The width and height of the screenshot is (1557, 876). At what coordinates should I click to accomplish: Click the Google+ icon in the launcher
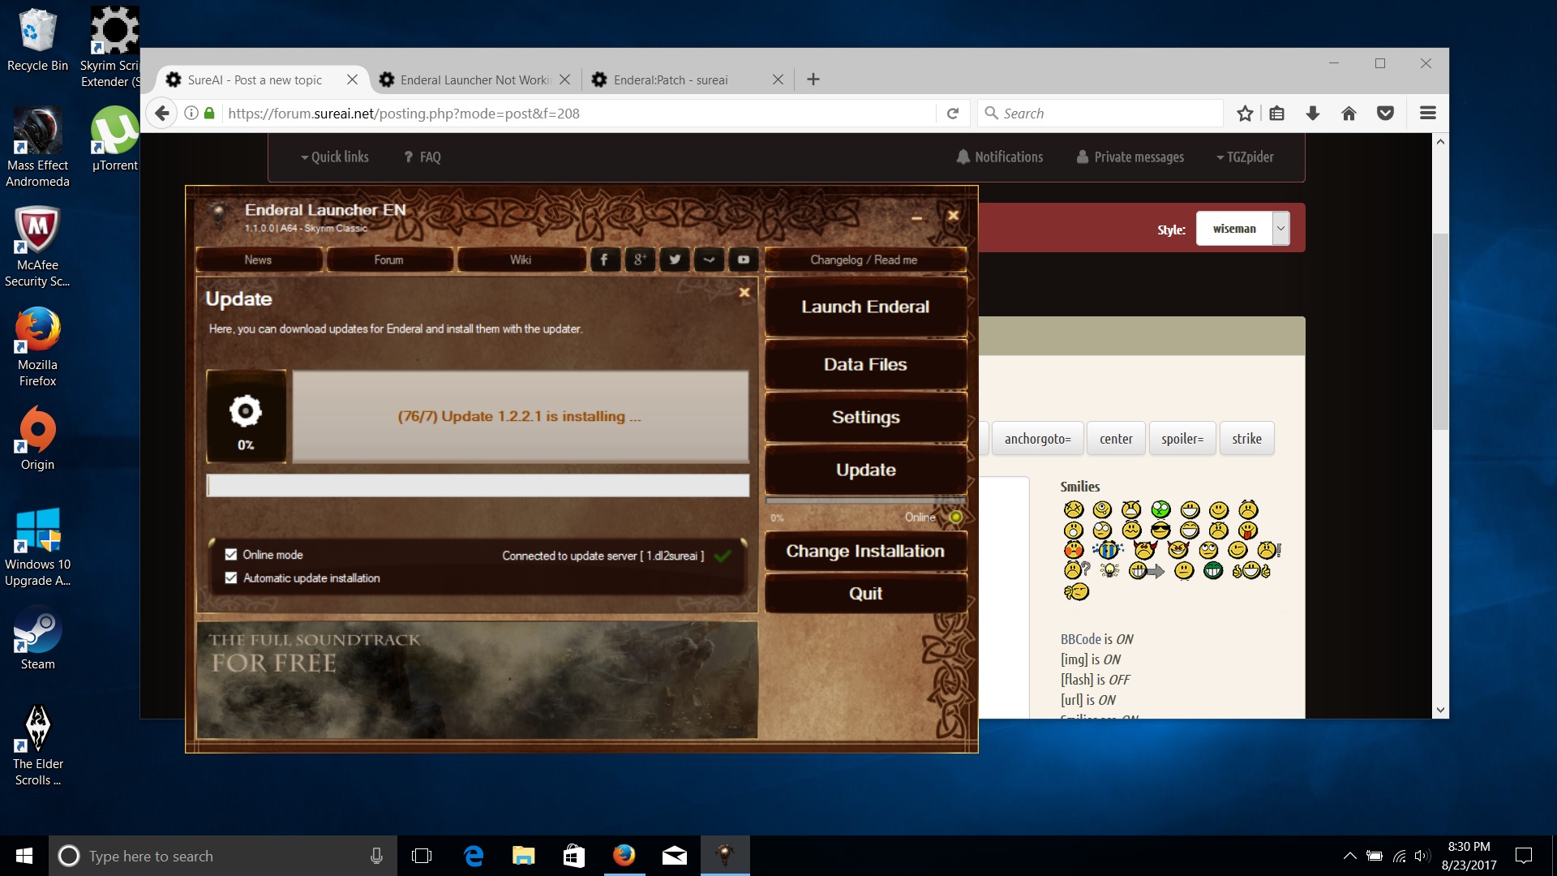(640, 260)
